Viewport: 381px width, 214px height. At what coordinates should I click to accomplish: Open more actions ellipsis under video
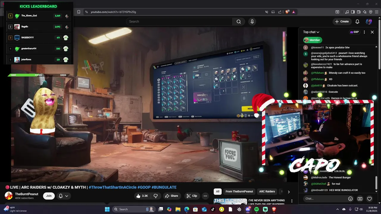point(205,196)
